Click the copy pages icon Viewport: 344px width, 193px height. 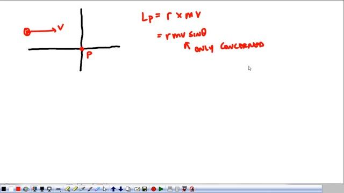pos(128,189)
